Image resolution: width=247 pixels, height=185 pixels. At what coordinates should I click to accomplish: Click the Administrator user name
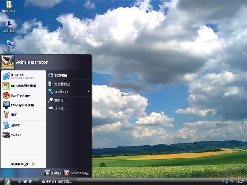32,62
